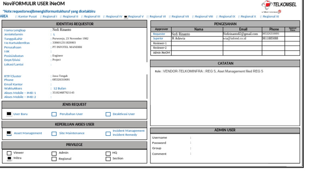
Task: Click the PRIVILEGE section header
Action: (74, 145)
